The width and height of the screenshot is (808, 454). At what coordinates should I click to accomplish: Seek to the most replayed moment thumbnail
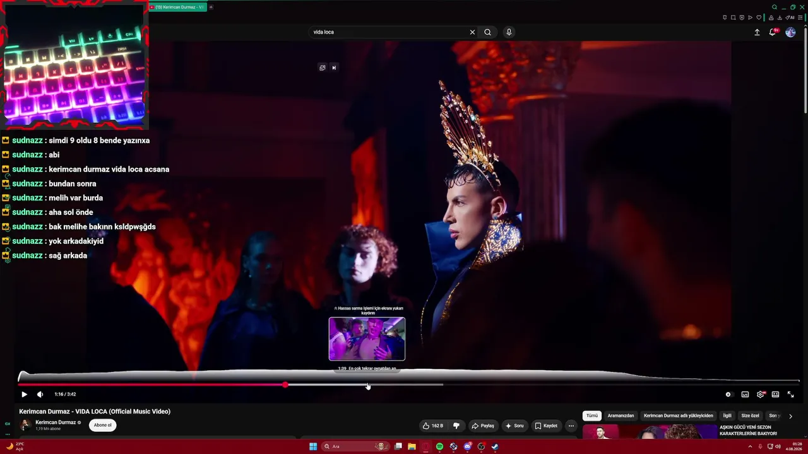[367, 339]
